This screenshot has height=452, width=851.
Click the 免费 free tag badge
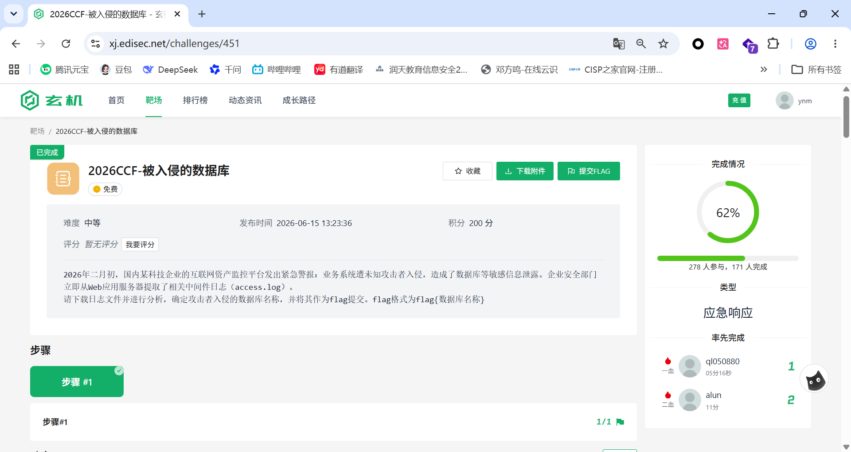105,189
